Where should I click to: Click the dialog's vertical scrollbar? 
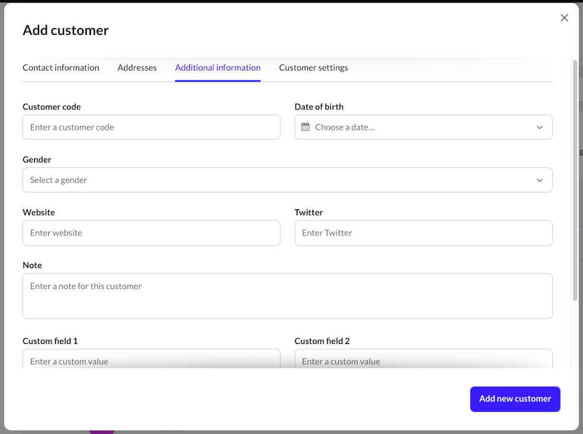(x=575, y=180)
